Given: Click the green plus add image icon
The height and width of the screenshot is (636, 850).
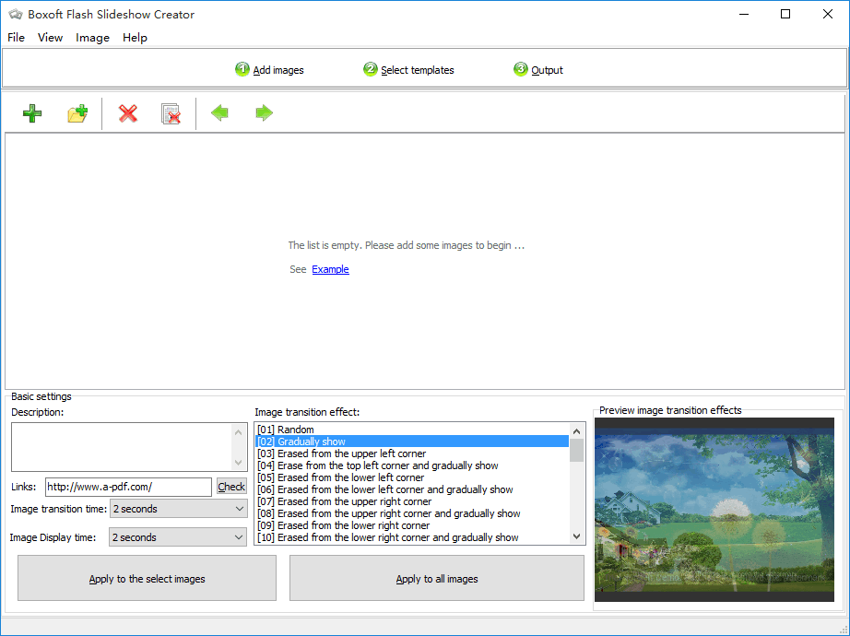Looking at the screenshot, I should tap(32, 113).
